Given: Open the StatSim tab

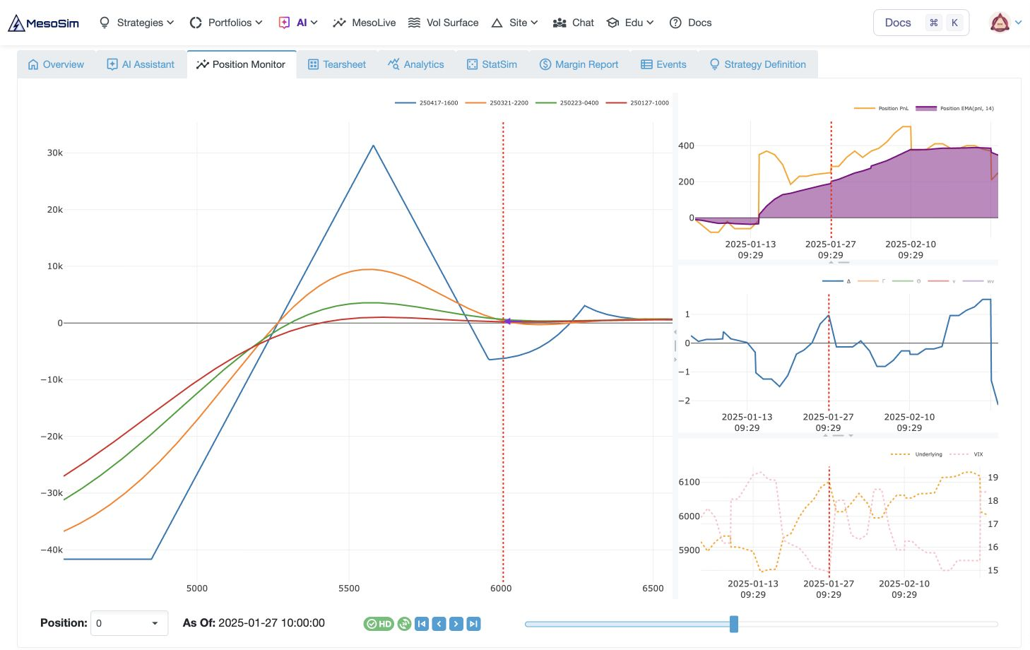Looking at the screenshot, I should [x=492, y=64].
